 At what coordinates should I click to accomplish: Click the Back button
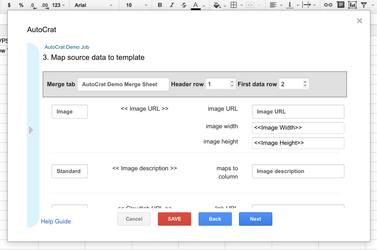click(x=215, y=219)
